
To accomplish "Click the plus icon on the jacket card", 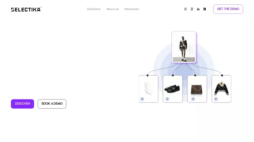I will (x=216, y=99).
